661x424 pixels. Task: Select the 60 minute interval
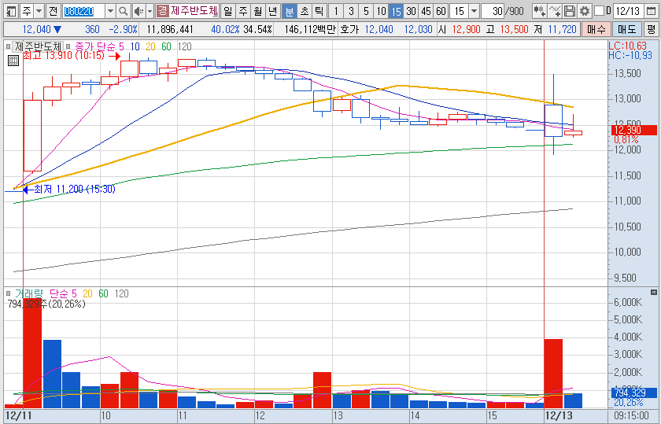click(441, 11)
